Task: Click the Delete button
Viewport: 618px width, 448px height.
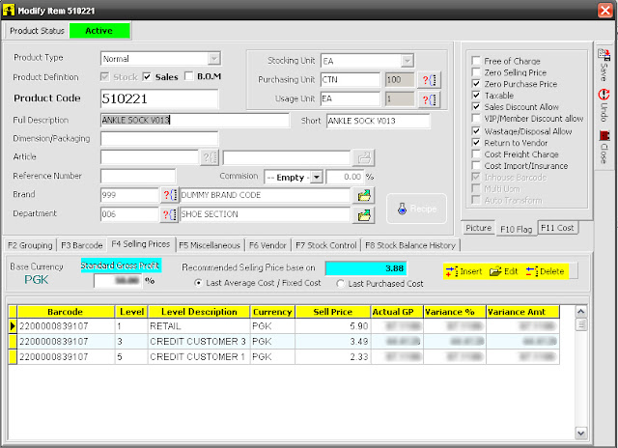Action: [546, 271]
